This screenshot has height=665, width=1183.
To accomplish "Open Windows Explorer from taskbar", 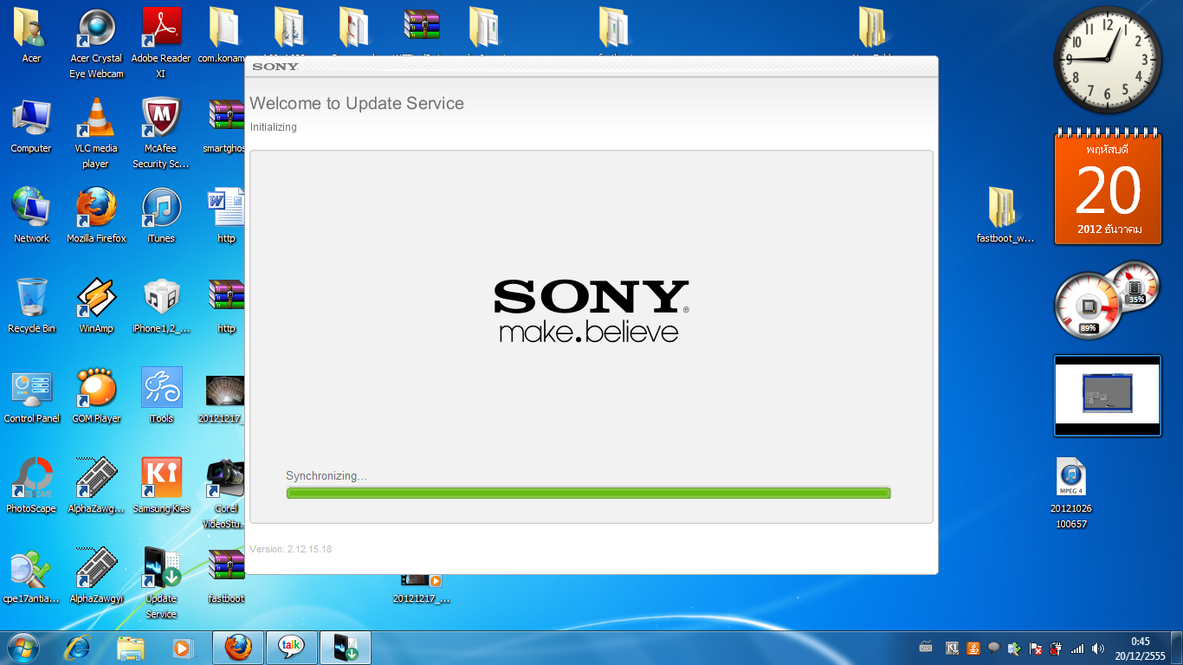I will point(130,648).
